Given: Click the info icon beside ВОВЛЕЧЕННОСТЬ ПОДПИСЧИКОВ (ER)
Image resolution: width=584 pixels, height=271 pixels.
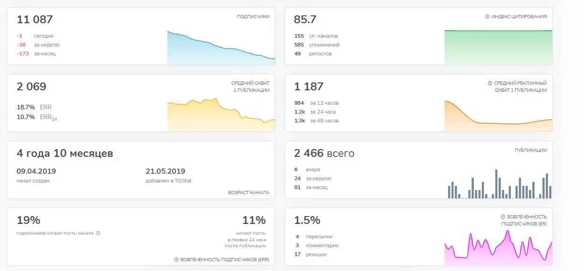Looking at the screenshot, I should point(503,217).
